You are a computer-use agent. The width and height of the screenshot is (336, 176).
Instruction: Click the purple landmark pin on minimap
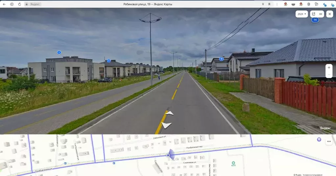click(319, 140)
